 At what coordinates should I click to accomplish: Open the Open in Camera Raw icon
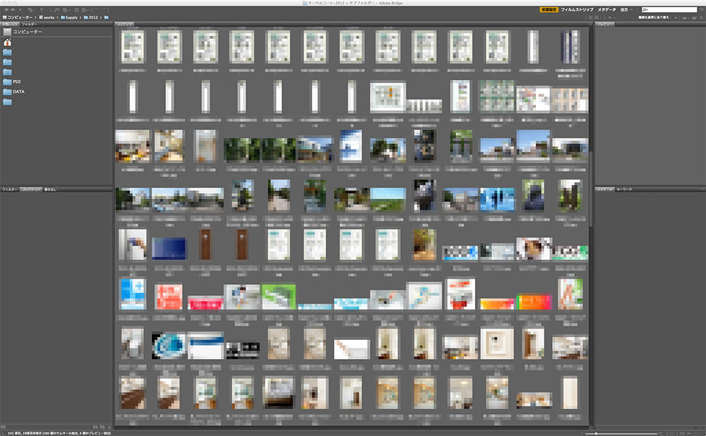coord(76,9)
